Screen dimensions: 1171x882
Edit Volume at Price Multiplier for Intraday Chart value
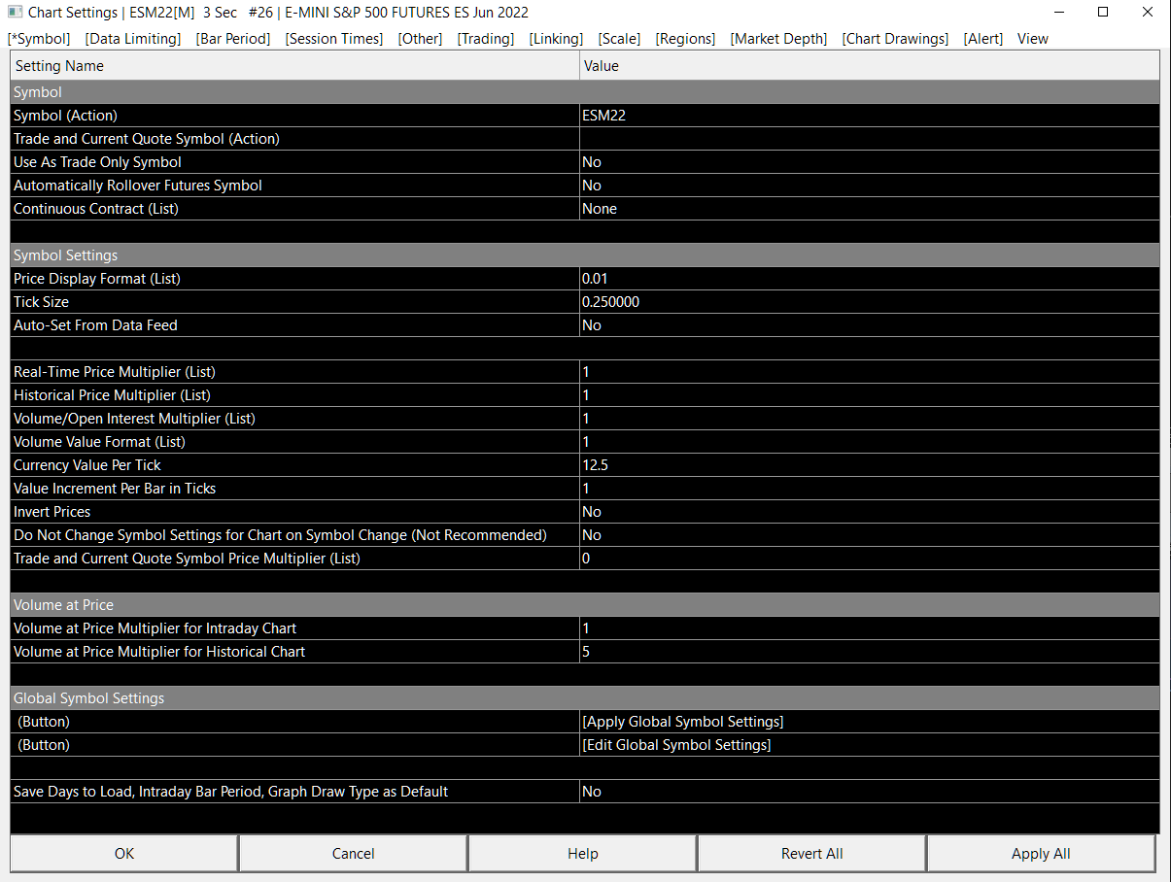click(869, 628)
